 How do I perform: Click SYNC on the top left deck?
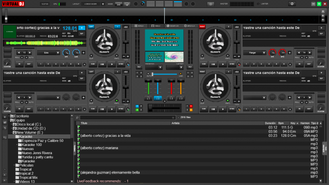(x=121, y=64)
